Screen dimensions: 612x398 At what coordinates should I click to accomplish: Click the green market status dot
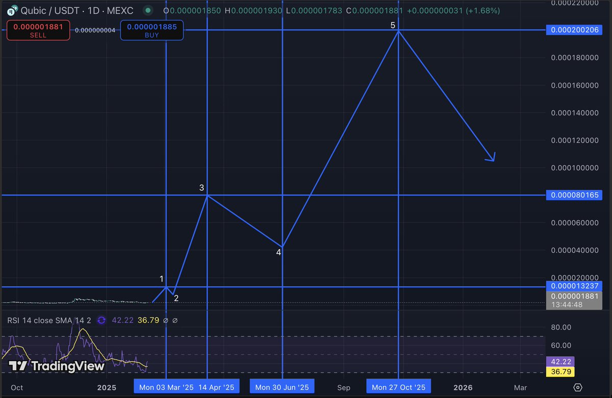pos(147,10)
